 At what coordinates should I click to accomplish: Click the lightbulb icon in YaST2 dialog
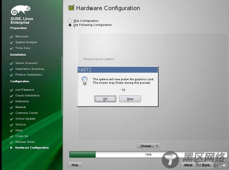pyautogui.click(x=85, y=81)
